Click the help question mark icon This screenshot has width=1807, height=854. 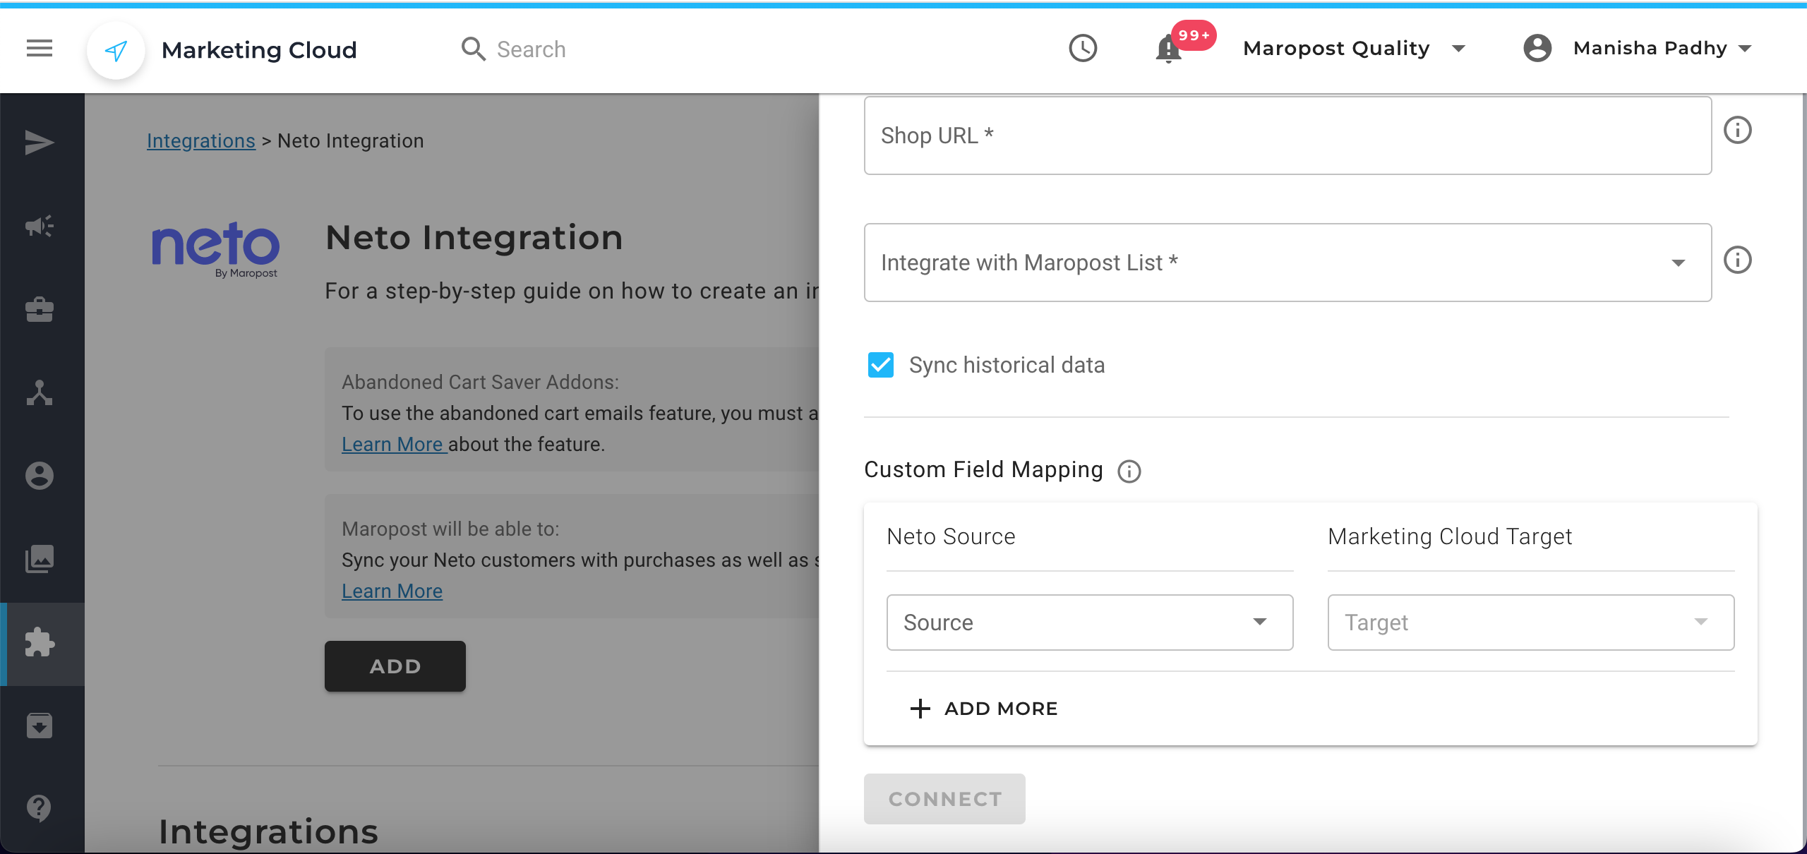pos(40,807)
